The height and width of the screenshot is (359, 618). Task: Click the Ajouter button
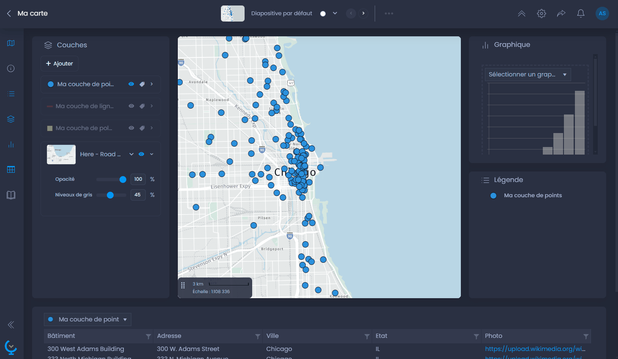[x=60, y=63]
